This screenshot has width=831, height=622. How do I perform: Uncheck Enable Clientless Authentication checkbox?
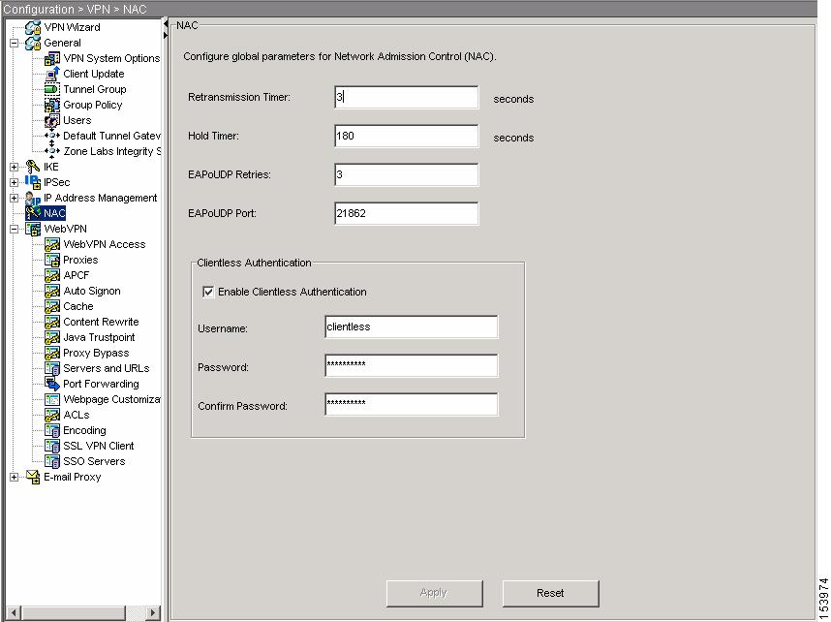(x=208, y=292)
